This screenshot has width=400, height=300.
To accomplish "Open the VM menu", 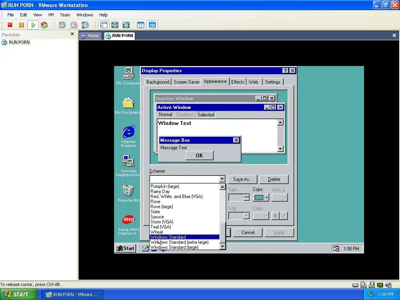I will pos(51,15).
